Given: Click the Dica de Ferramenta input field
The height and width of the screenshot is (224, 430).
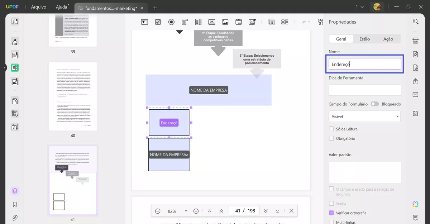Looking at the screenshot, I should pos(364,90).
